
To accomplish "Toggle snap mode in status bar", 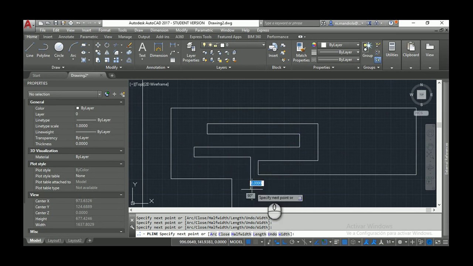I will coord(255,242).
